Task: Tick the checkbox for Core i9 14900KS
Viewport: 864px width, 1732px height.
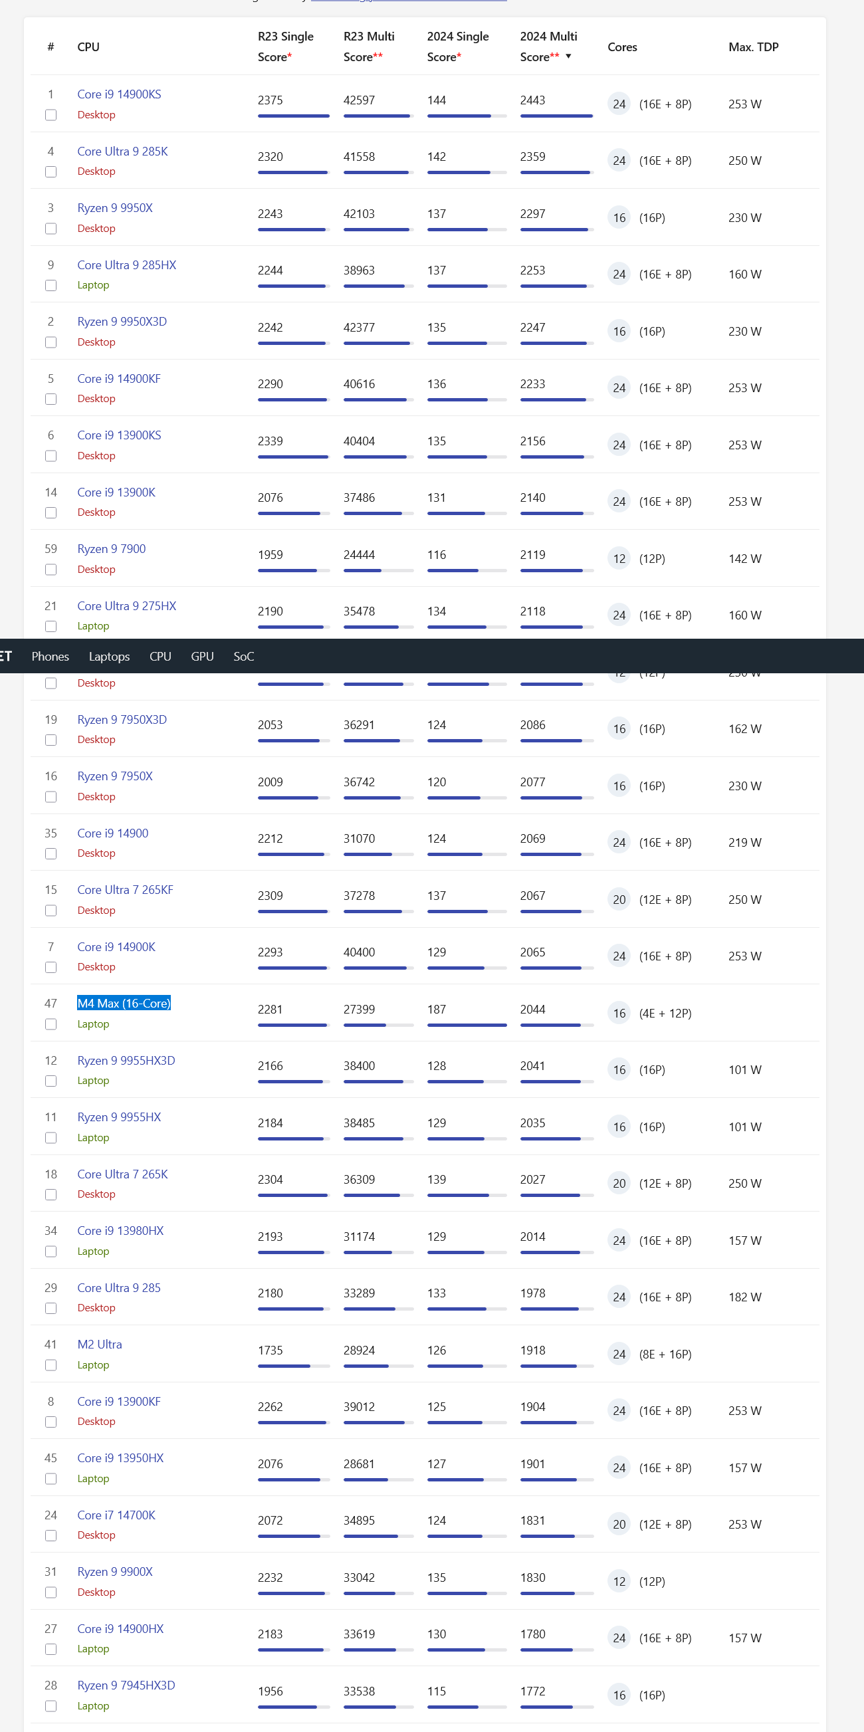Action: [51, 115]
